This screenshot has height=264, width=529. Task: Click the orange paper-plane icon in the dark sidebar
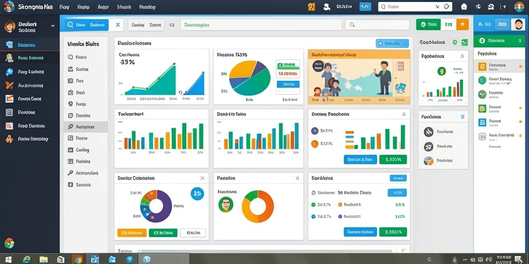click(x=9, y=85)
